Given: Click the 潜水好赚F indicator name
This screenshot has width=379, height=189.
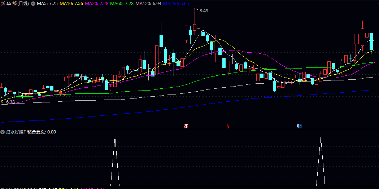Looking at the screenshot, I should [x=16, y=132].
